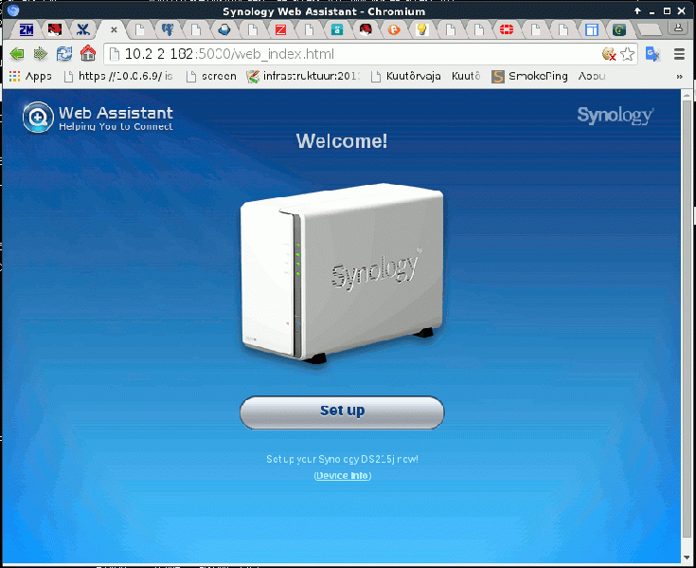The image size is (696, 568).
Task: Open the blocked cookies indicator icon
Action: click(x=609, y=54)
